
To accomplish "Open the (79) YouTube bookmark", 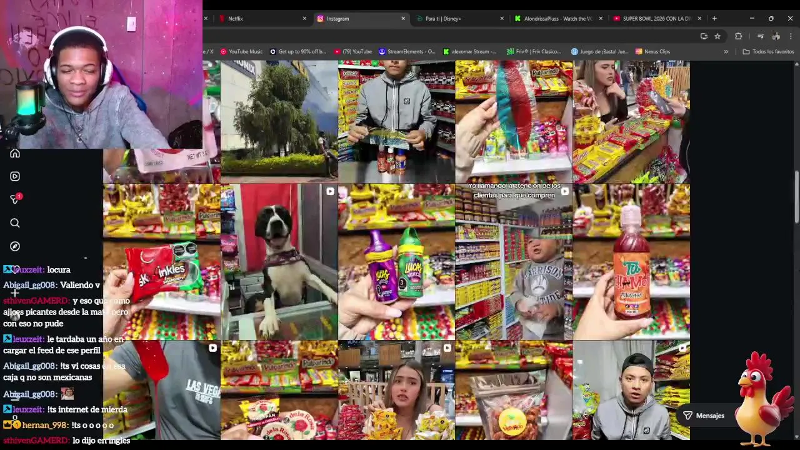I will click(352, 51).
